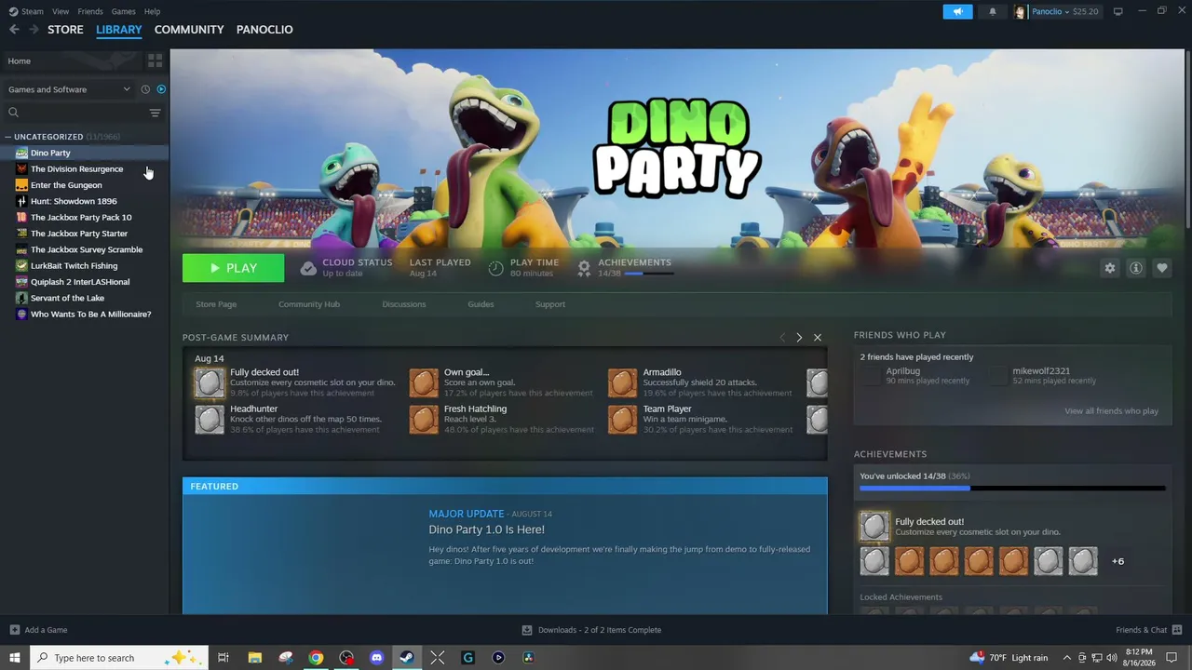Open the Guides link

pos(481,304)
